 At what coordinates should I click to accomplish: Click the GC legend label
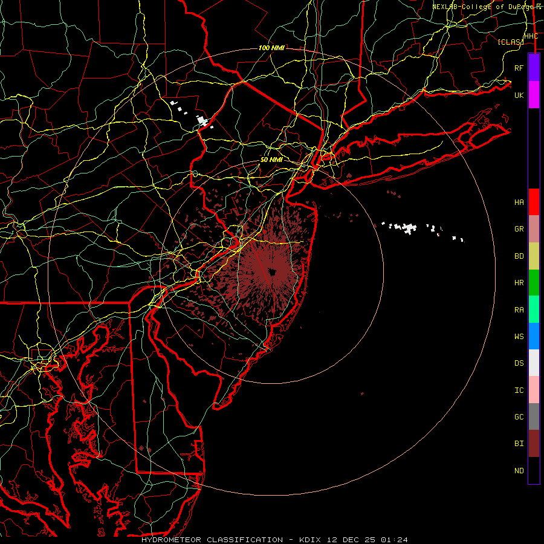click(519, 417)
